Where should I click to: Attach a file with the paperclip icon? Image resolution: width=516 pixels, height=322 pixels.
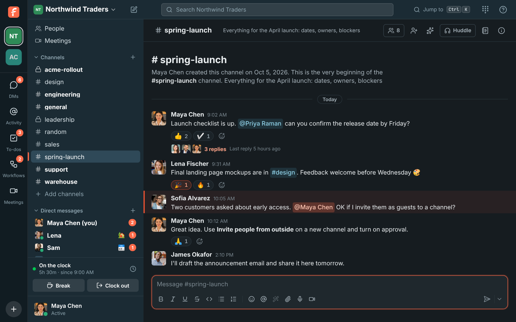(288, 299)
